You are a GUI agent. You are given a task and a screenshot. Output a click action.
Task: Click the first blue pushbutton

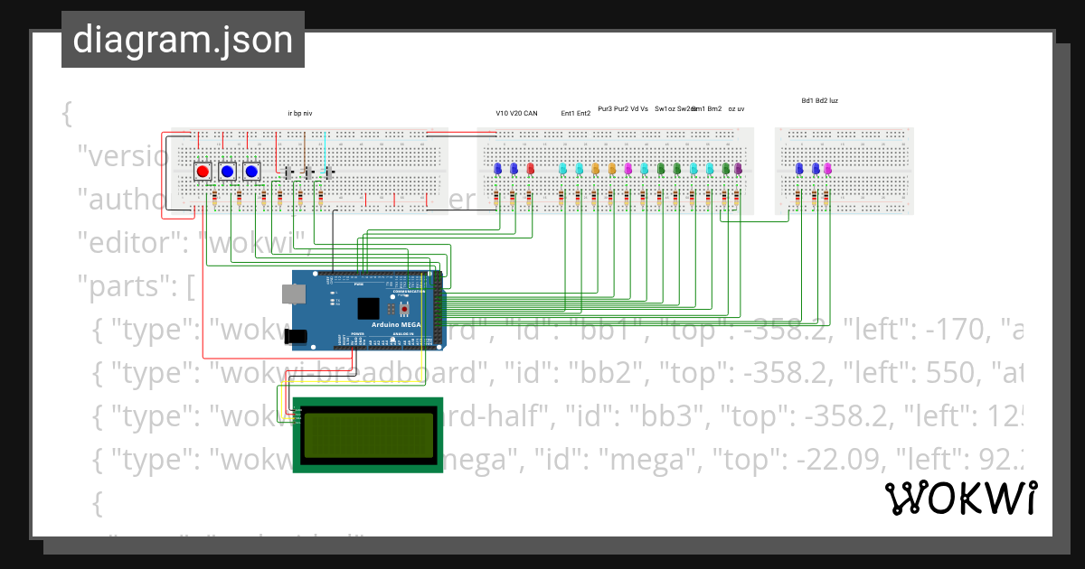tap(227, 171)
